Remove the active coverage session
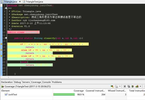 pyautogui.click(x=125, y=86)
